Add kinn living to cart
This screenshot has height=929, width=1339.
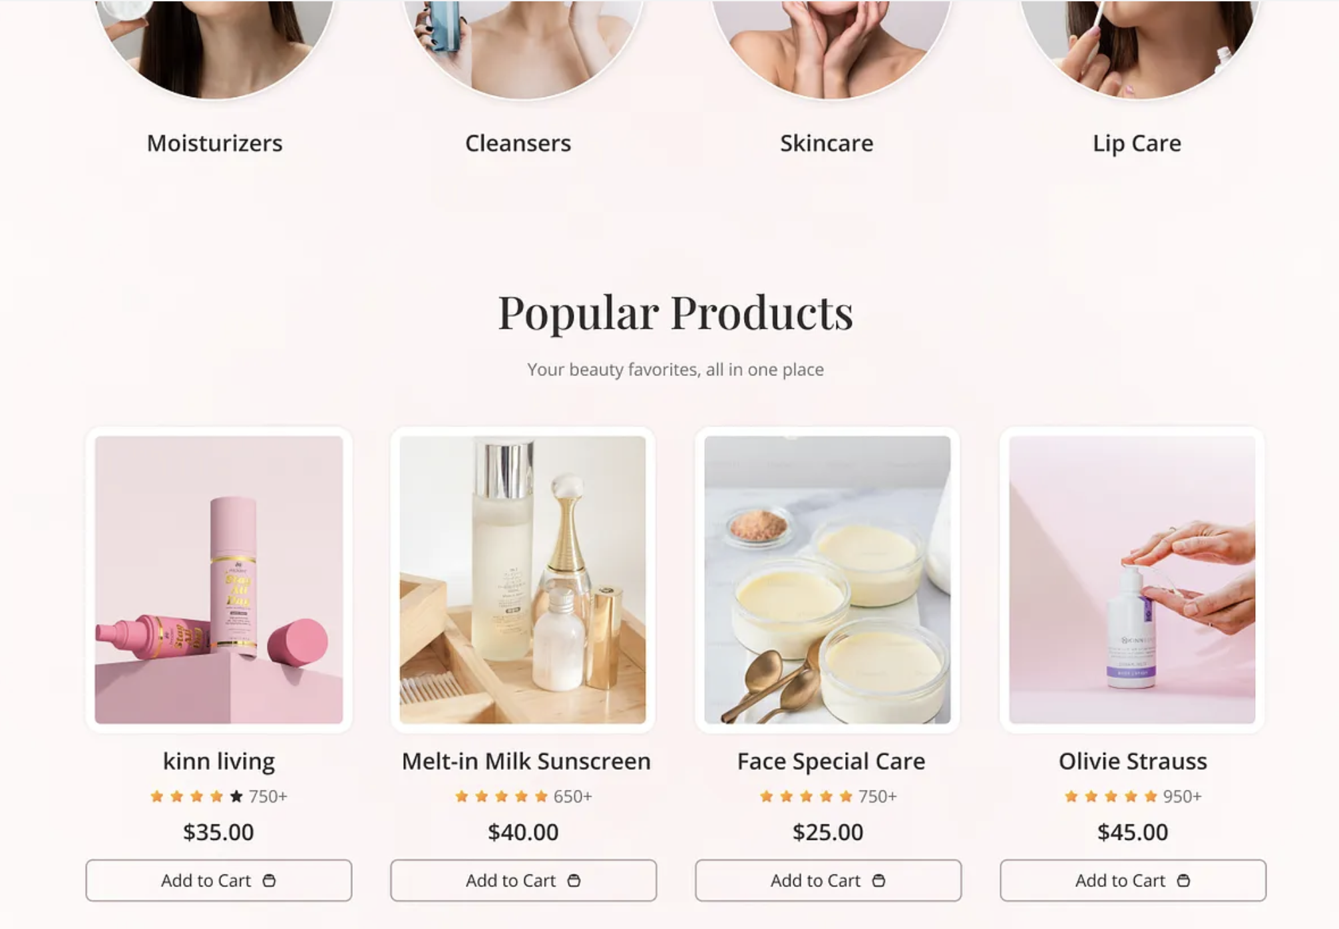[x=219, y=880]
